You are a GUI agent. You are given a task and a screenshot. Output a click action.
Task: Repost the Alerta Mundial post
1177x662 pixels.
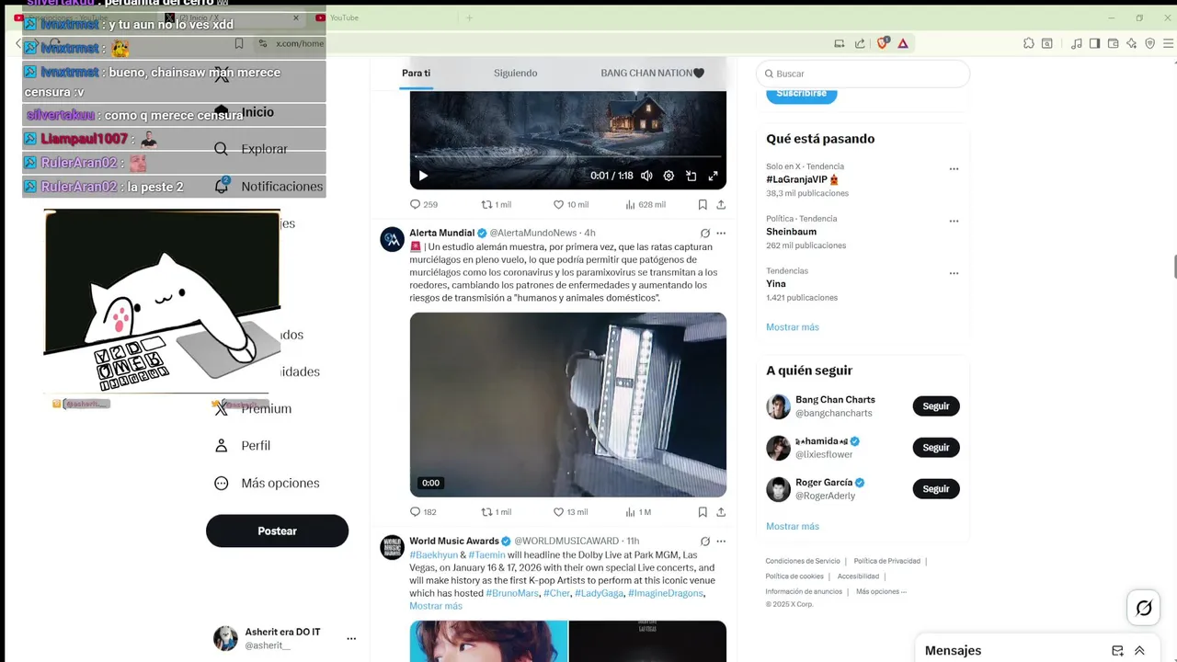coord(496,511)
